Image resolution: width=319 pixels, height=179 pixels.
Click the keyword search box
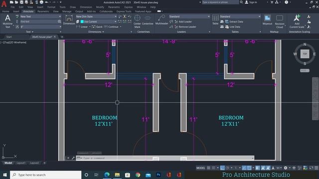(220, 2)
